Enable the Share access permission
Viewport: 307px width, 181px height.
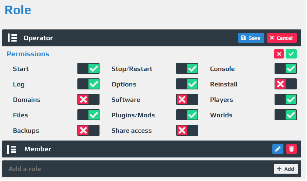(187, 130)
